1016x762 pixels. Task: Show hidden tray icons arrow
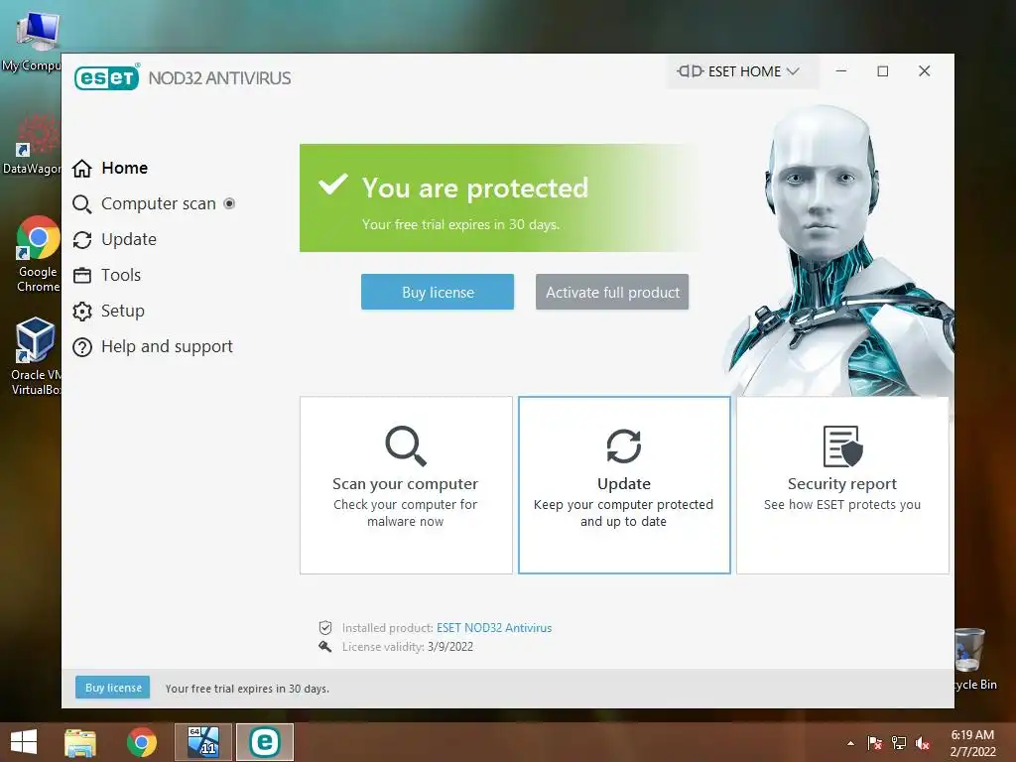coord(850,743)
